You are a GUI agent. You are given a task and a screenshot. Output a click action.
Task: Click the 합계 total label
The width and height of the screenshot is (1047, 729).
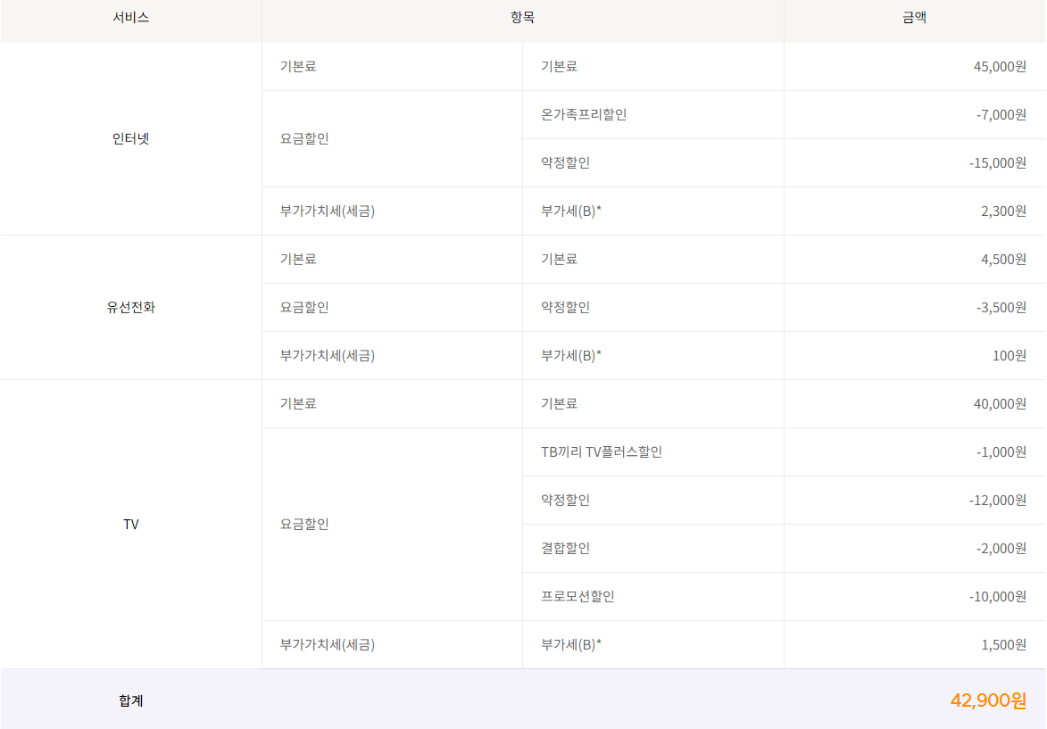click(x=130, y=701)
